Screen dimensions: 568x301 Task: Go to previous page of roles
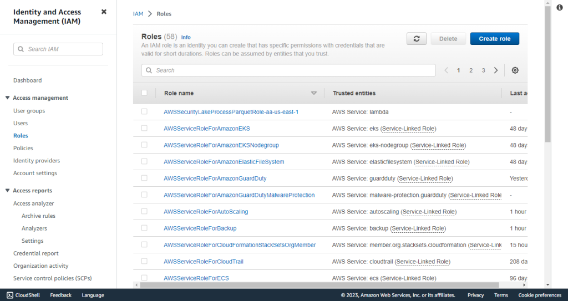pyautogui.click(x=447, y=70)
